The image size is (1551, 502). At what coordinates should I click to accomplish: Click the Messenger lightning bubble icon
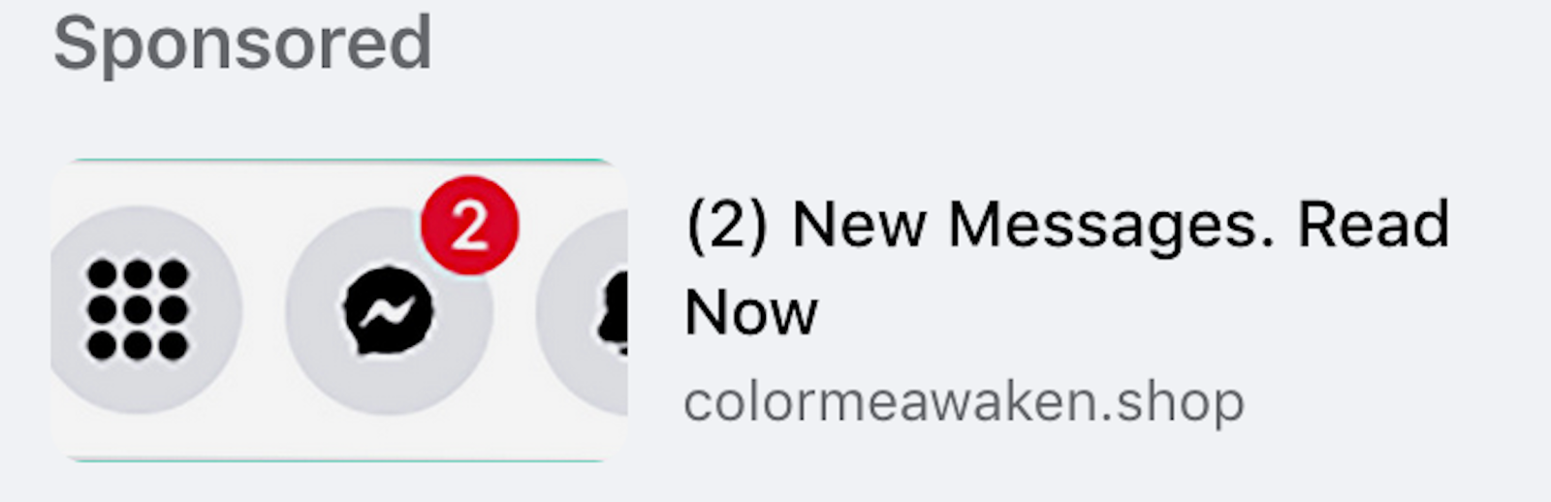pyautogui.click(x=388, y=312)
